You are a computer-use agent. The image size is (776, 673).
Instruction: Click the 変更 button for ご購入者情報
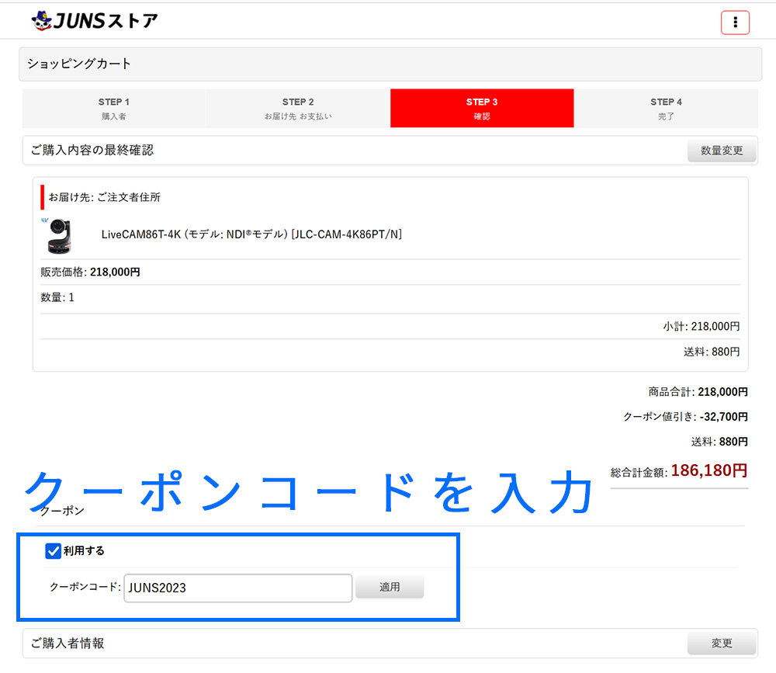(x=722, y=643)
